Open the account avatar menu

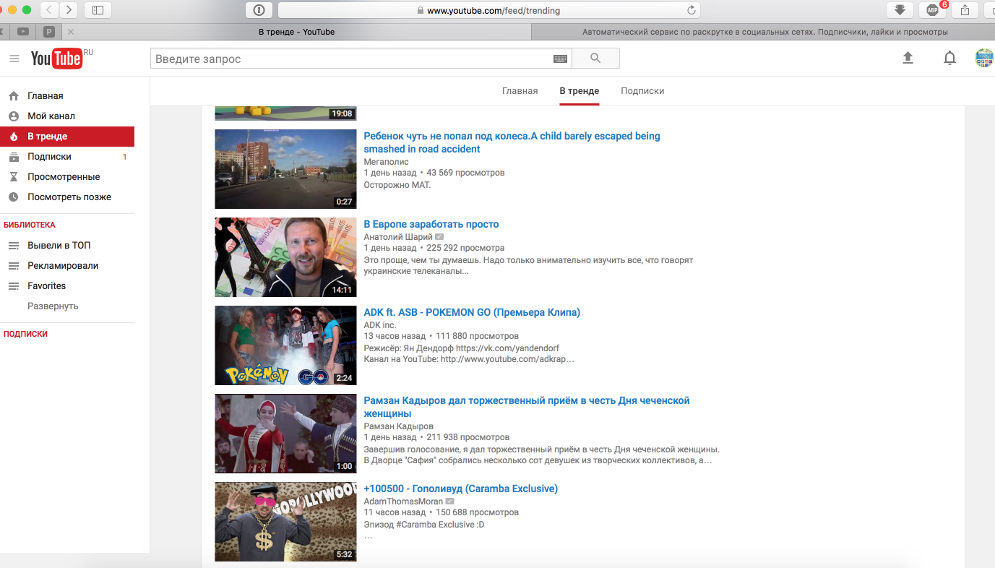[x=984, y=59]
